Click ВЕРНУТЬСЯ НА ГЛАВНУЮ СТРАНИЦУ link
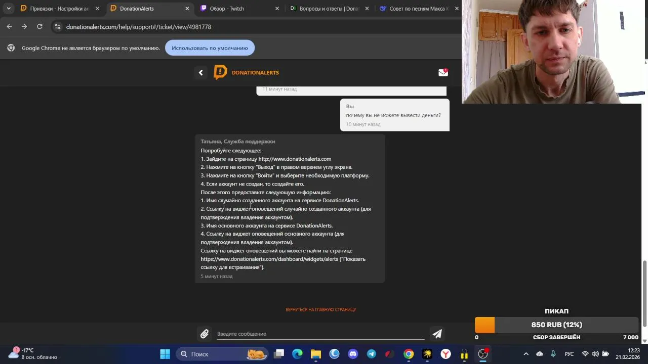This screenshot has width=648, height=364. (x=321, y=309)
